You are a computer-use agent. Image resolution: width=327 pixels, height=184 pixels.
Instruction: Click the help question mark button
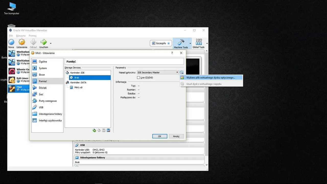pyautogui.click(x=172, y=53)
